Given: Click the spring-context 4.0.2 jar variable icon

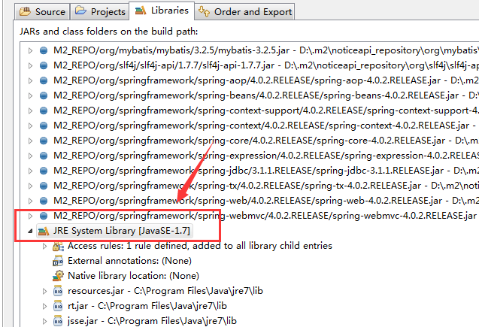Looking at the screenshot, I should pos(44,126).
